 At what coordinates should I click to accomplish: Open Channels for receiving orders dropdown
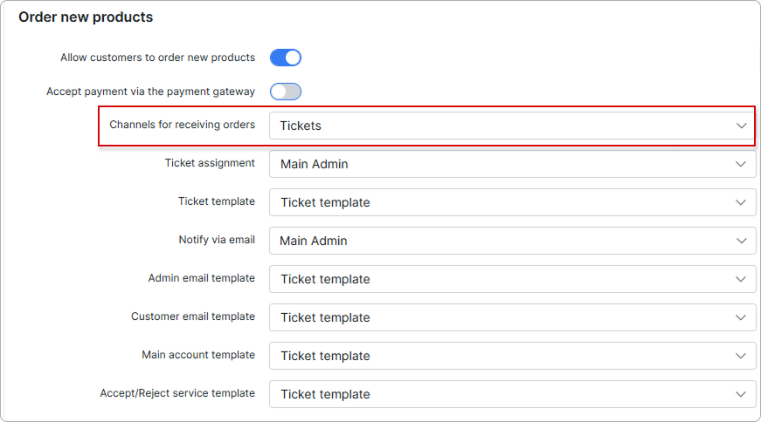[x=511, y=126]
